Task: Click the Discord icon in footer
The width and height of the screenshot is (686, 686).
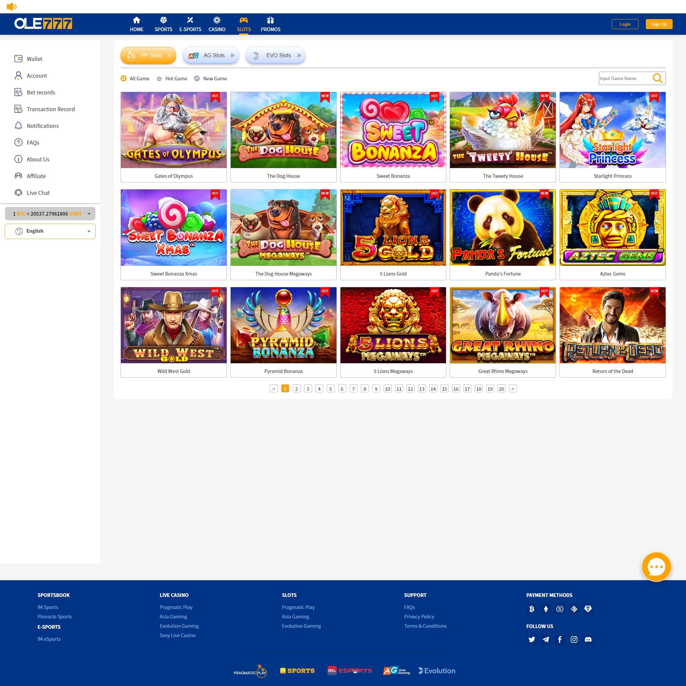Action: tap(588, 639)
